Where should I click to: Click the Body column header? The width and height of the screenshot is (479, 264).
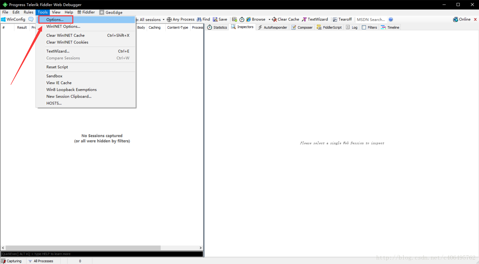[141, 27]
